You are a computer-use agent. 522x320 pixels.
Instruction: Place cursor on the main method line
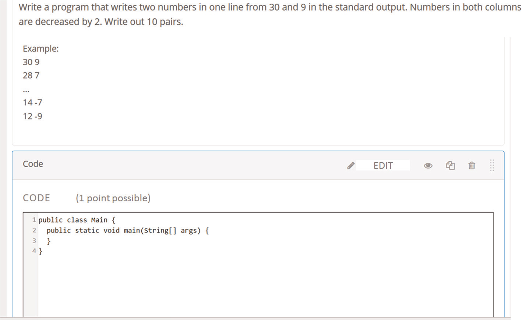[x=127, y=231]
